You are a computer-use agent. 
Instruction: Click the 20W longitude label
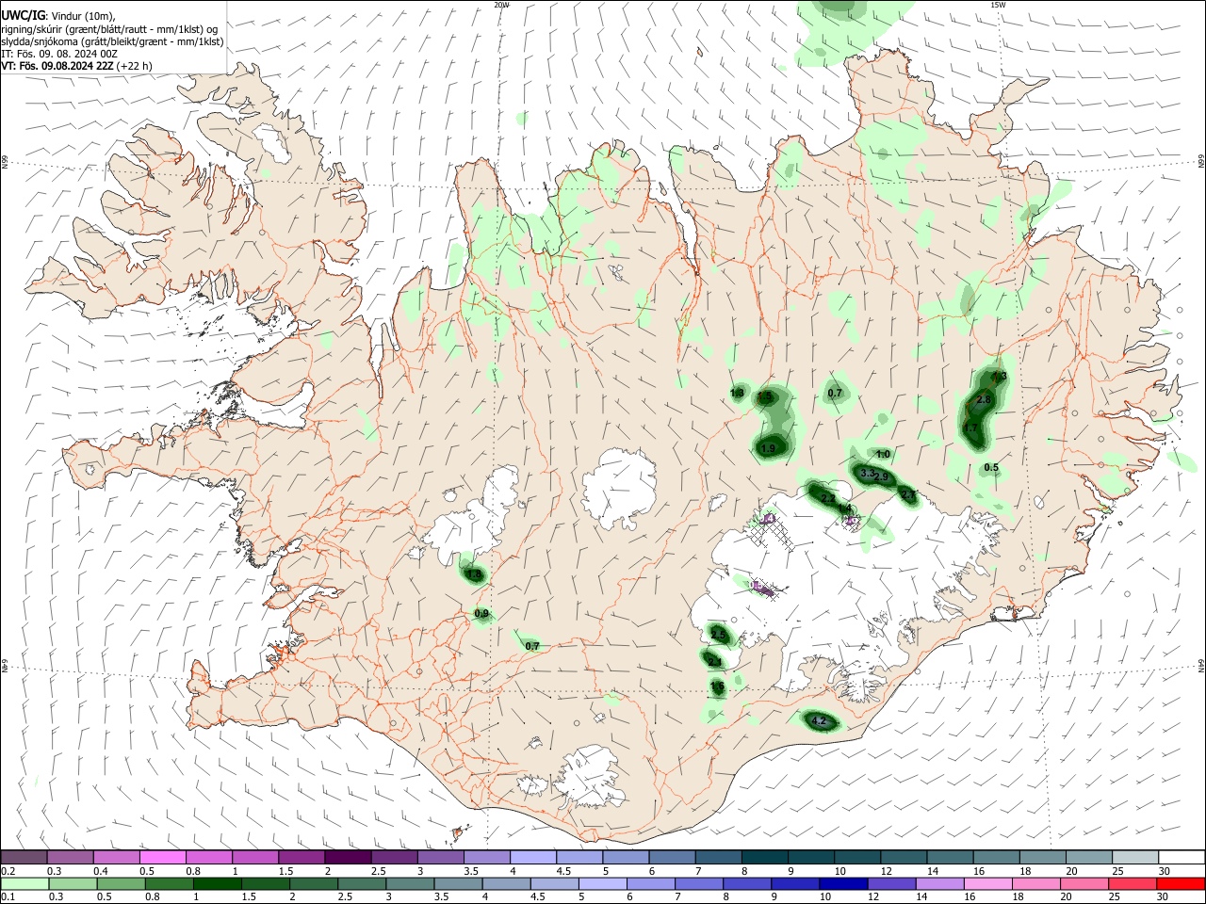tap(501, 5)
